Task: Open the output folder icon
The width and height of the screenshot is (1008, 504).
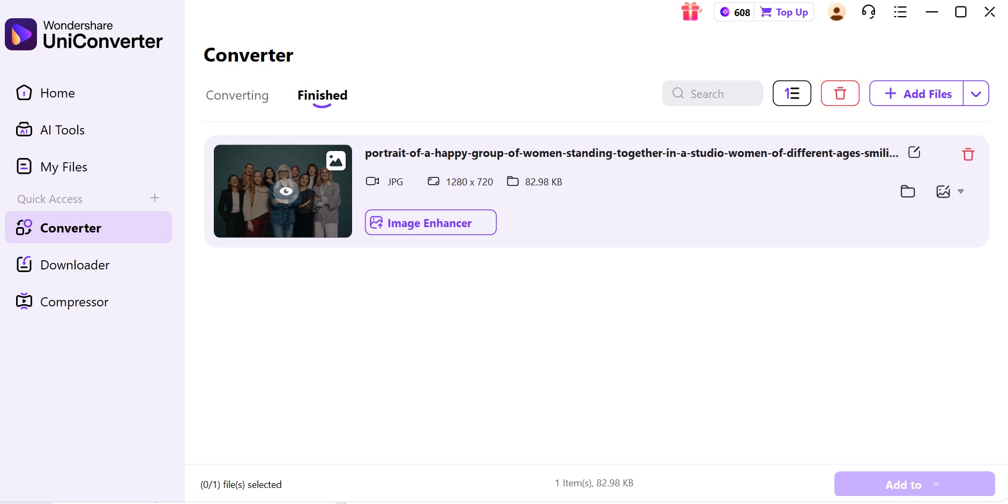Action: (908, 191)
